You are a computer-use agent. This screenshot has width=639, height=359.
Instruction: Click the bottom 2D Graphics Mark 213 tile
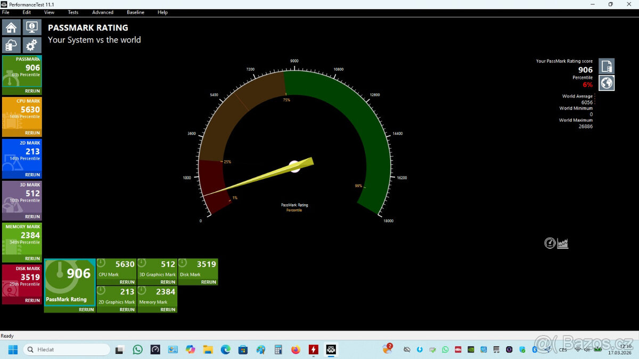(117, 296)
